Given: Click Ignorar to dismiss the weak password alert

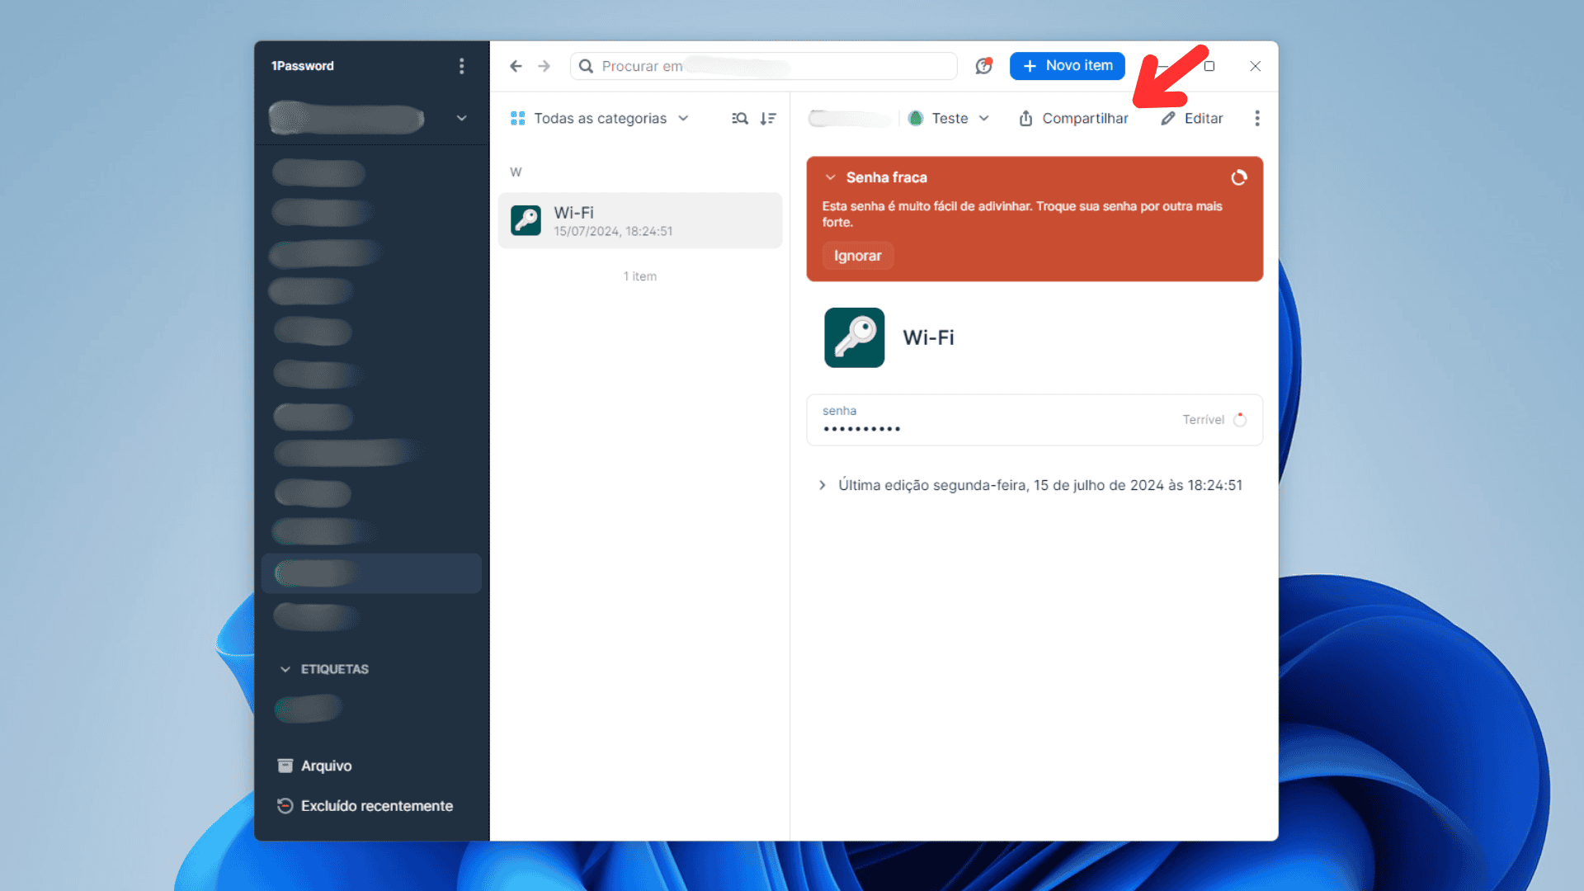Looking at the screenshot, I should 857,256.
